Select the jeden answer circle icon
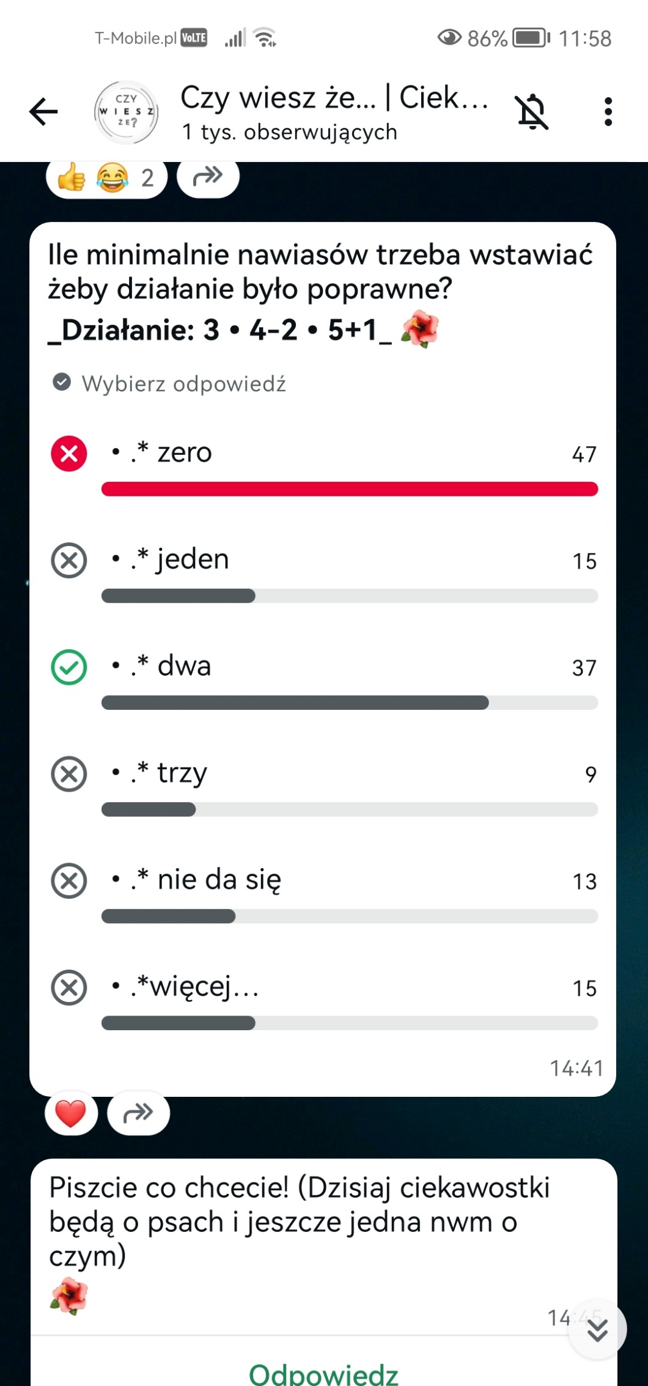 [x=69, y=560]
